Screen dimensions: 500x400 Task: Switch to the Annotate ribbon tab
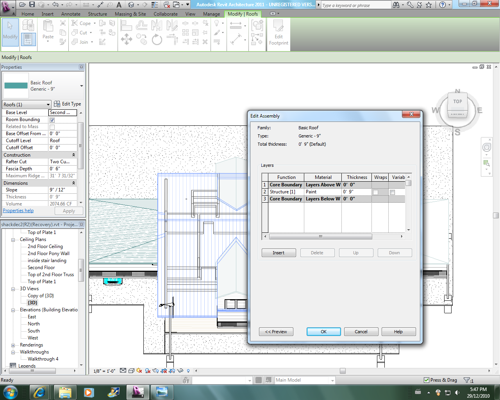click(x=71, y=14)
